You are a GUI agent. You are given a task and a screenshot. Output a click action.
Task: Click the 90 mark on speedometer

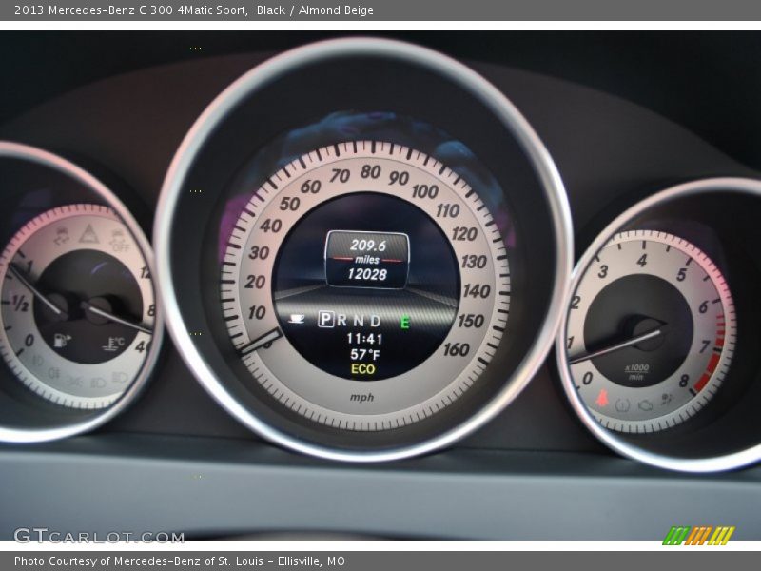[x=399, y=178]
